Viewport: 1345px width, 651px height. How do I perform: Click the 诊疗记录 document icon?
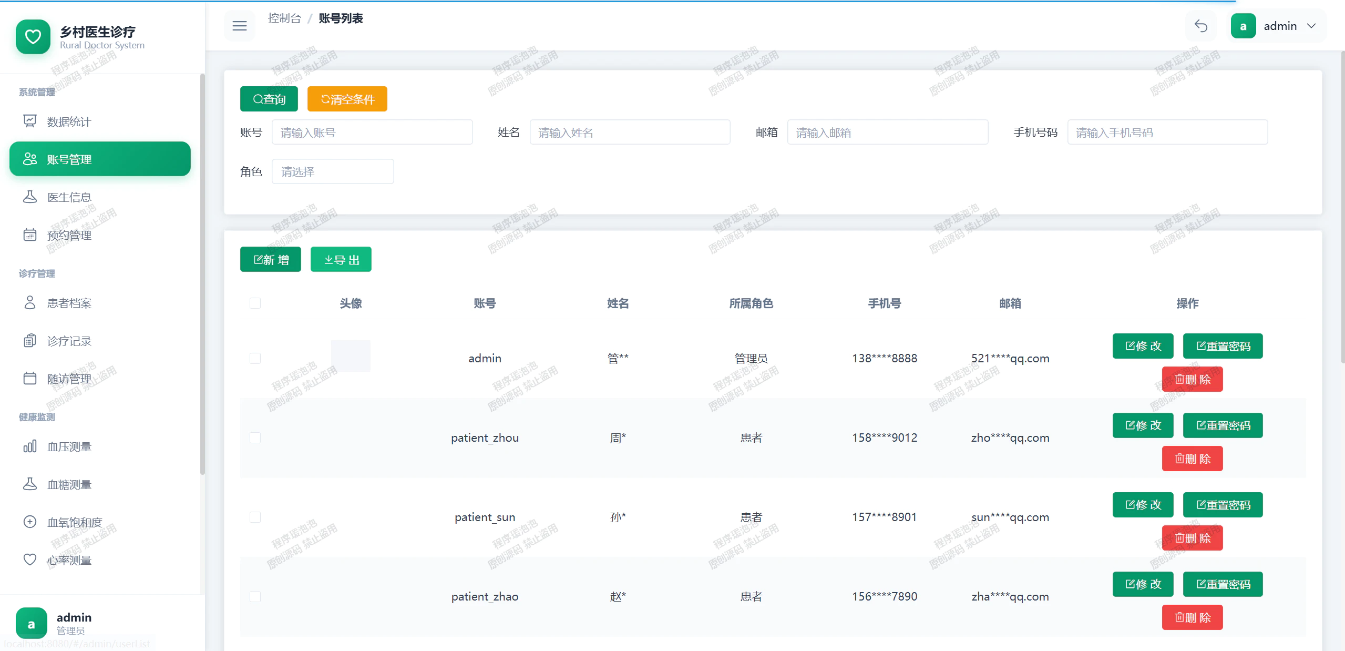coord(30,341)
